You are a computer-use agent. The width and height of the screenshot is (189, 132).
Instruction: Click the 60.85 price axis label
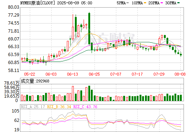[x=13, y=63]
